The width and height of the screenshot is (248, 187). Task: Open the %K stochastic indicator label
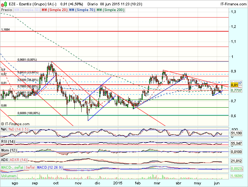(x=4, y=129)
